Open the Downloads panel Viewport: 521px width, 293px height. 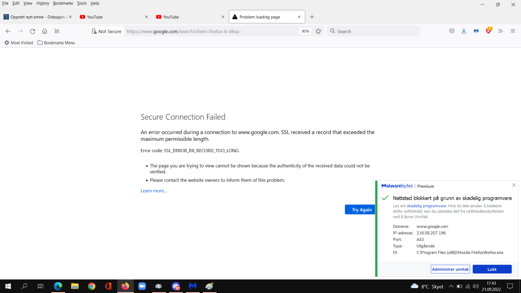[464, 31]
